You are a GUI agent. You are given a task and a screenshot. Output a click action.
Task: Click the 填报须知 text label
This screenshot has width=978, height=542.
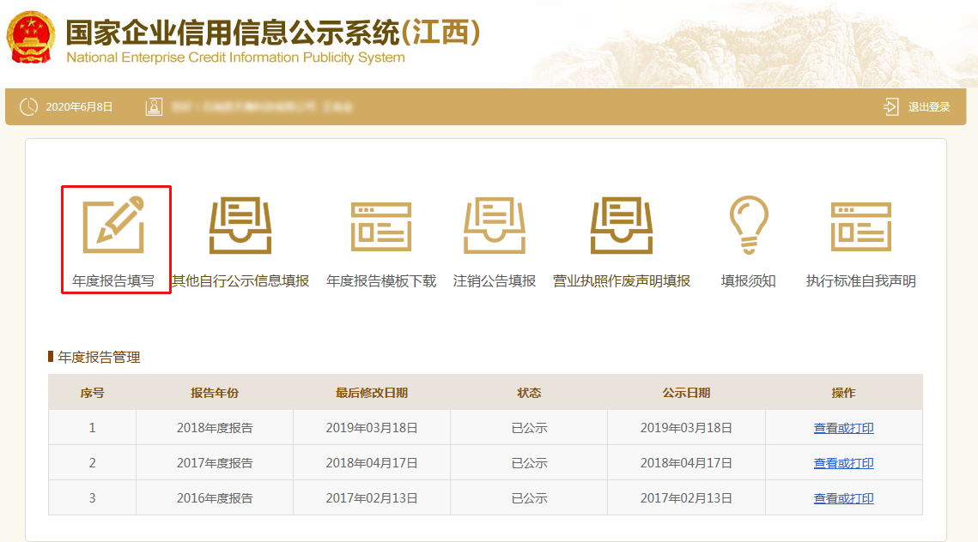[748, 281]
